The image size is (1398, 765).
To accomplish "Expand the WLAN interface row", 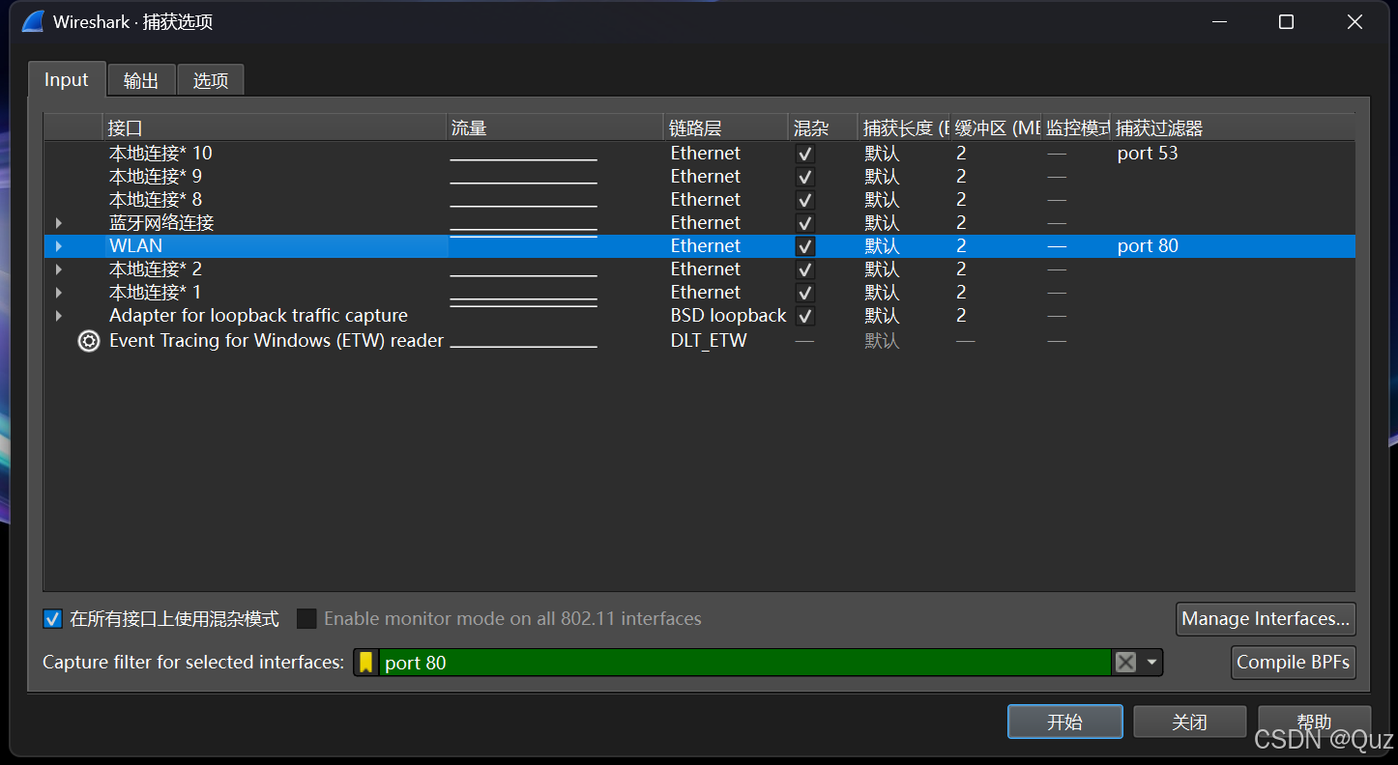I will point(59,246).
